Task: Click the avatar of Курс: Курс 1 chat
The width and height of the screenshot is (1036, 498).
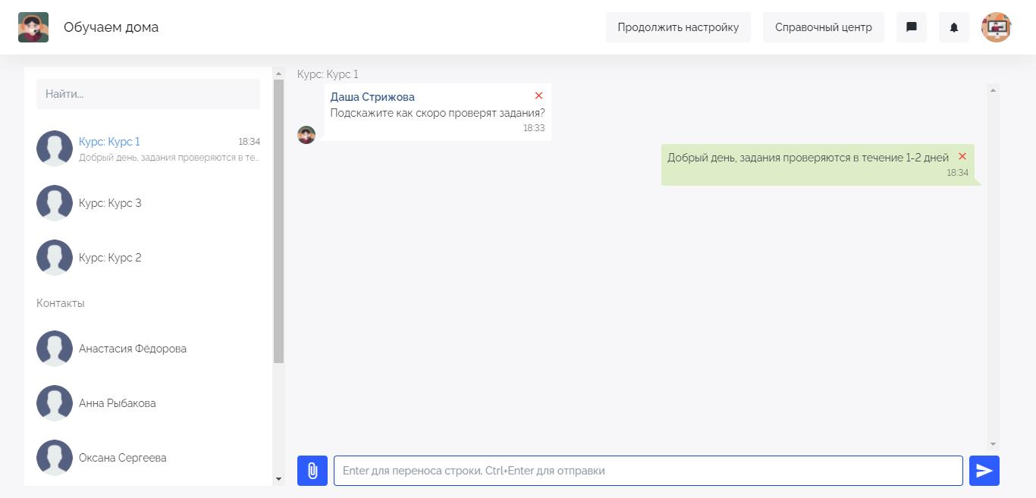Action: coord(55,149)
